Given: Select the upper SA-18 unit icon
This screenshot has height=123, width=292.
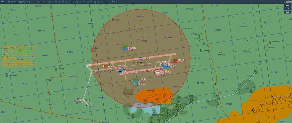Looking at the screenshot, I should coord(138,79).
